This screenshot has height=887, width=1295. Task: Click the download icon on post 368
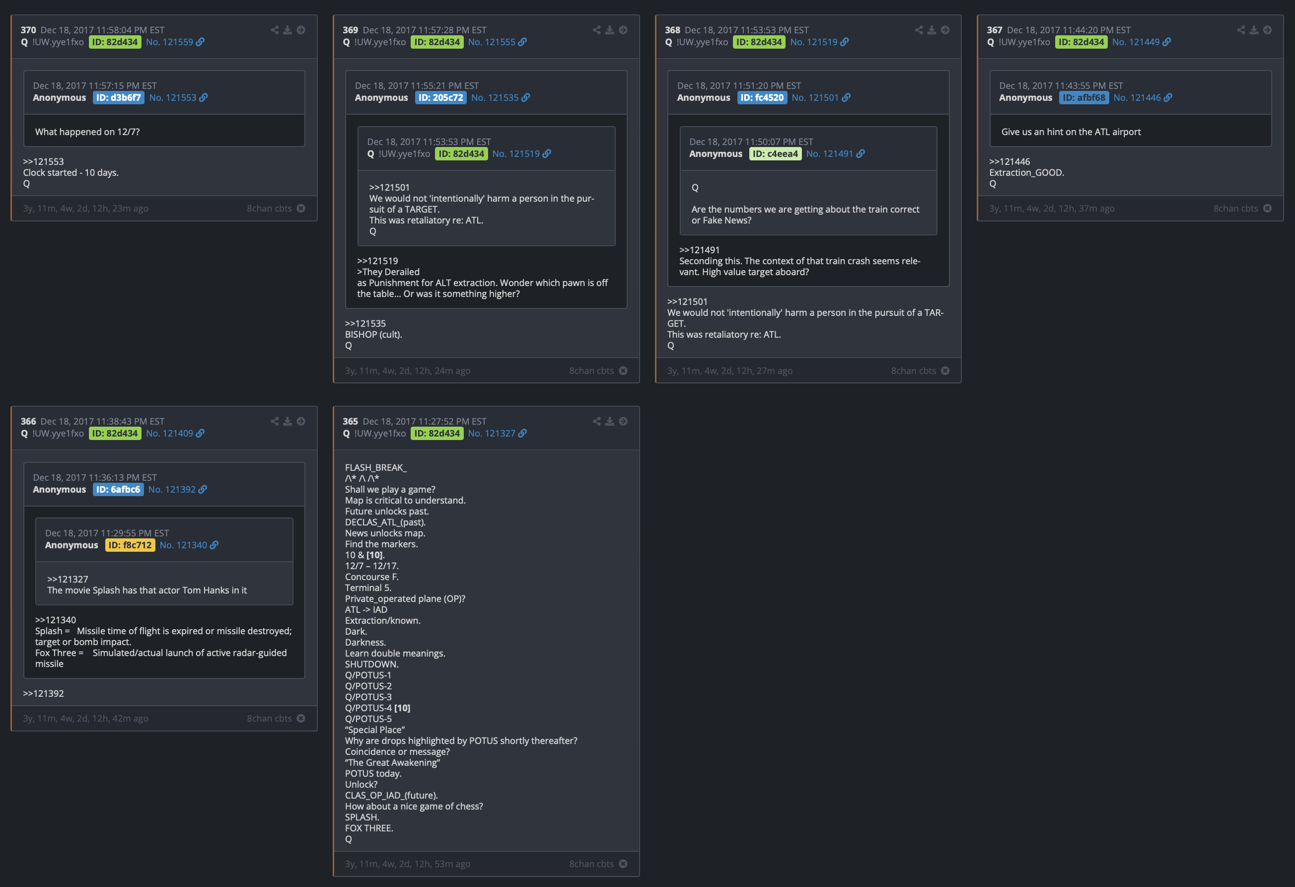[932, 30]
